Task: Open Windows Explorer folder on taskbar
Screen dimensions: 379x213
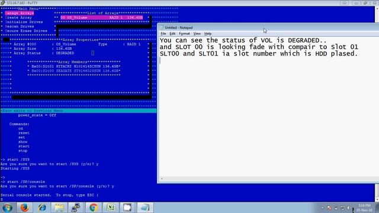Action: coord(59,208)
